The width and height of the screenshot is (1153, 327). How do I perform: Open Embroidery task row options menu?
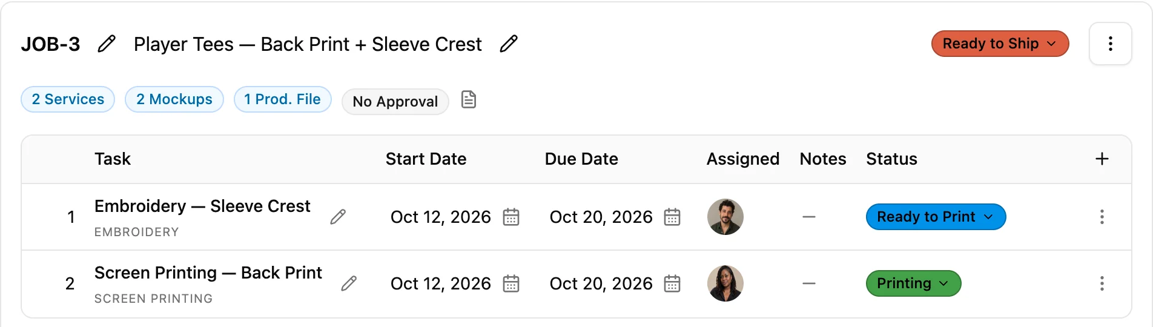(1102, 217)
